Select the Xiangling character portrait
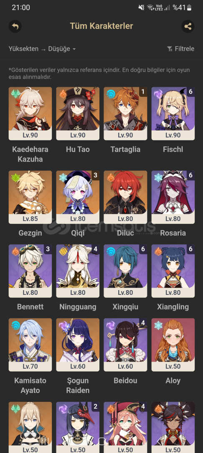 coord(173,271)
